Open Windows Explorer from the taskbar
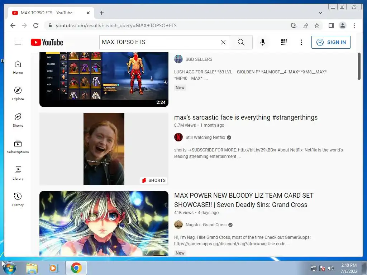 point(32,268)
